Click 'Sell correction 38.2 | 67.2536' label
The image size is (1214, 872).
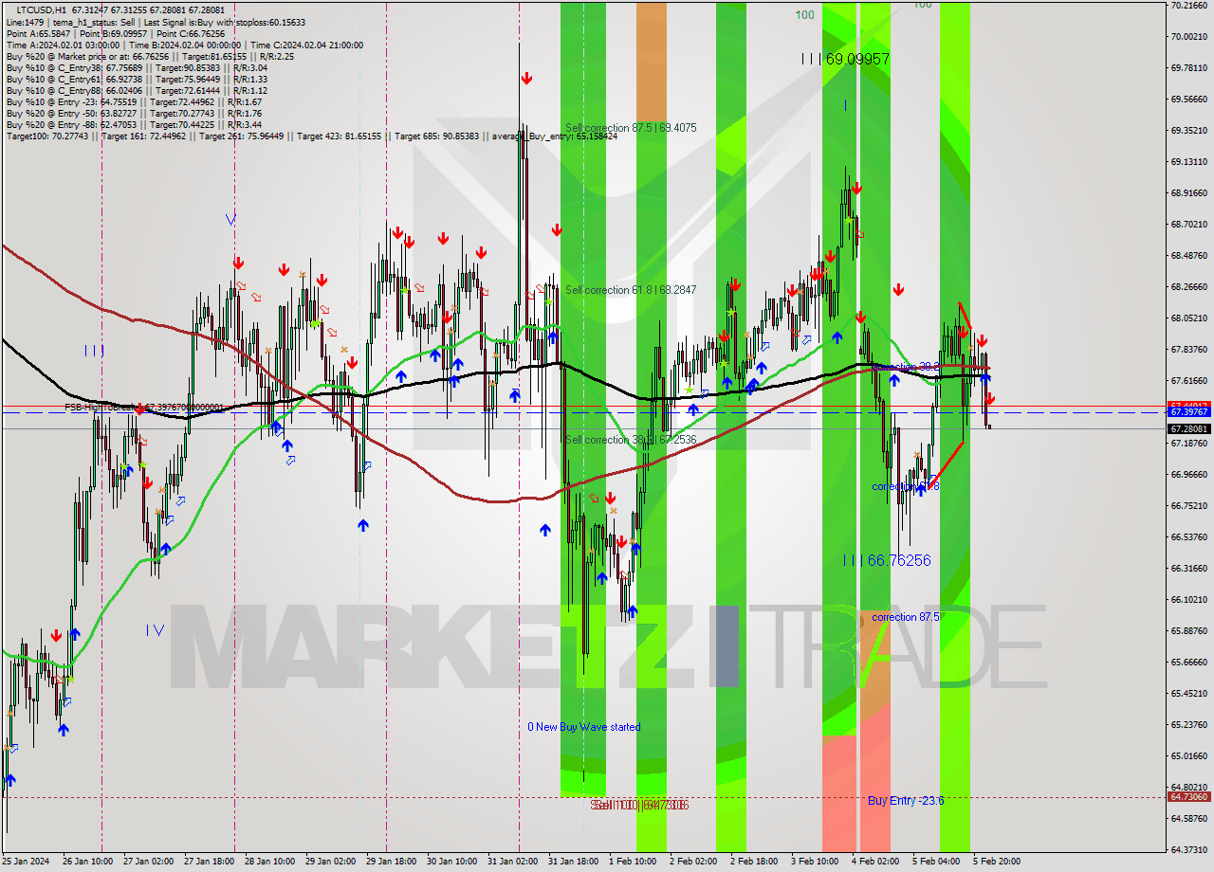tap(631, 439)
